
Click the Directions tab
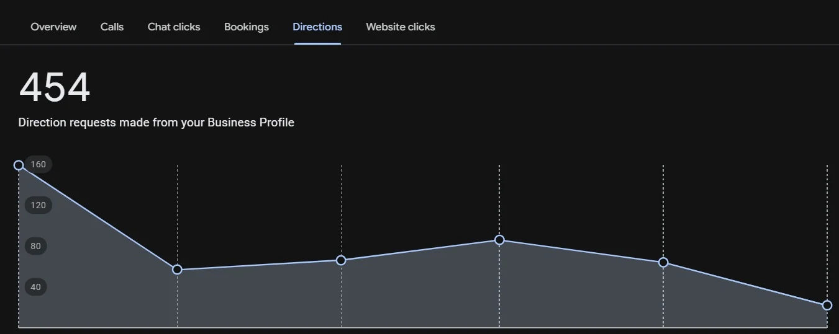(x=317, y=27)
